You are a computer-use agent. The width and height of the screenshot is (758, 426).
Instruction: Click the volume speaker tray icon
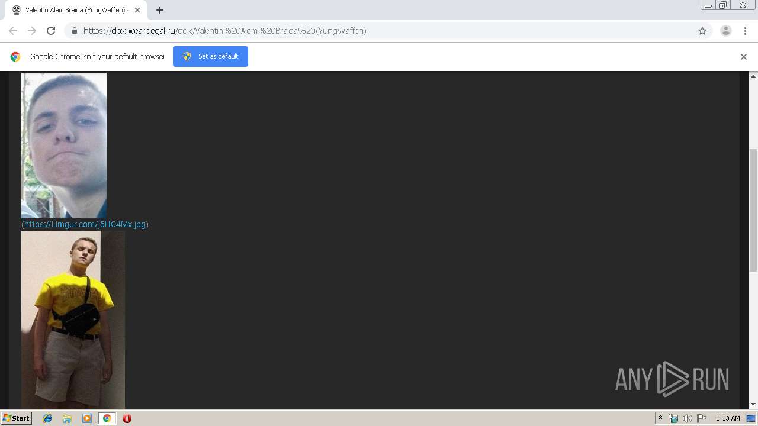coord(687,418)
